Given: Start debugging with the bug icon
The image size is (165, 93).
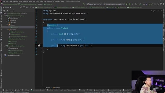Looking at the screenshot, I should point(129,4).
